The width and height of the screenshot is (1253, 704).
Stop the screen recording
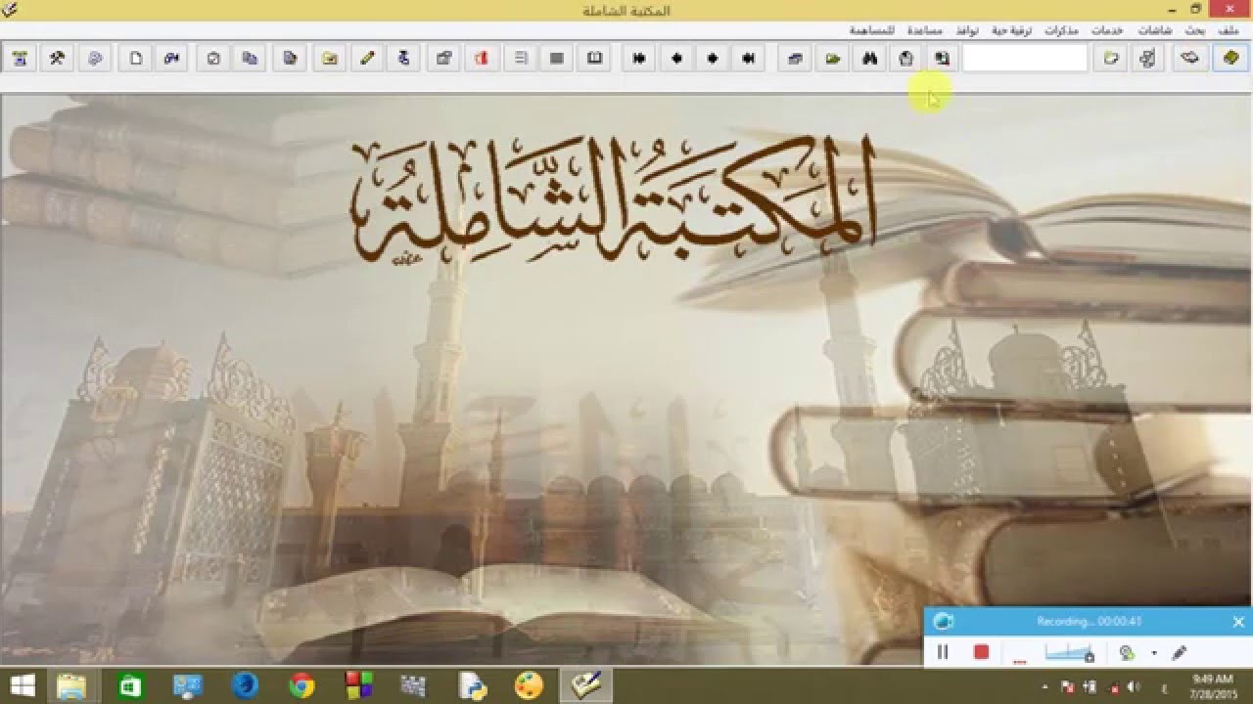(981, 652)
